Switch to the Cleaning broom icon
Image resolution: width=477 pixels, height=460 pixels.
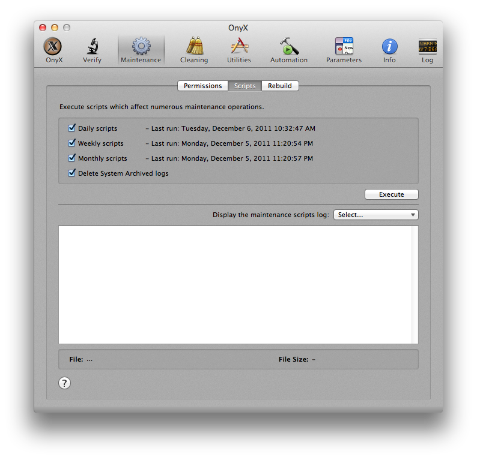pos(194,47)
